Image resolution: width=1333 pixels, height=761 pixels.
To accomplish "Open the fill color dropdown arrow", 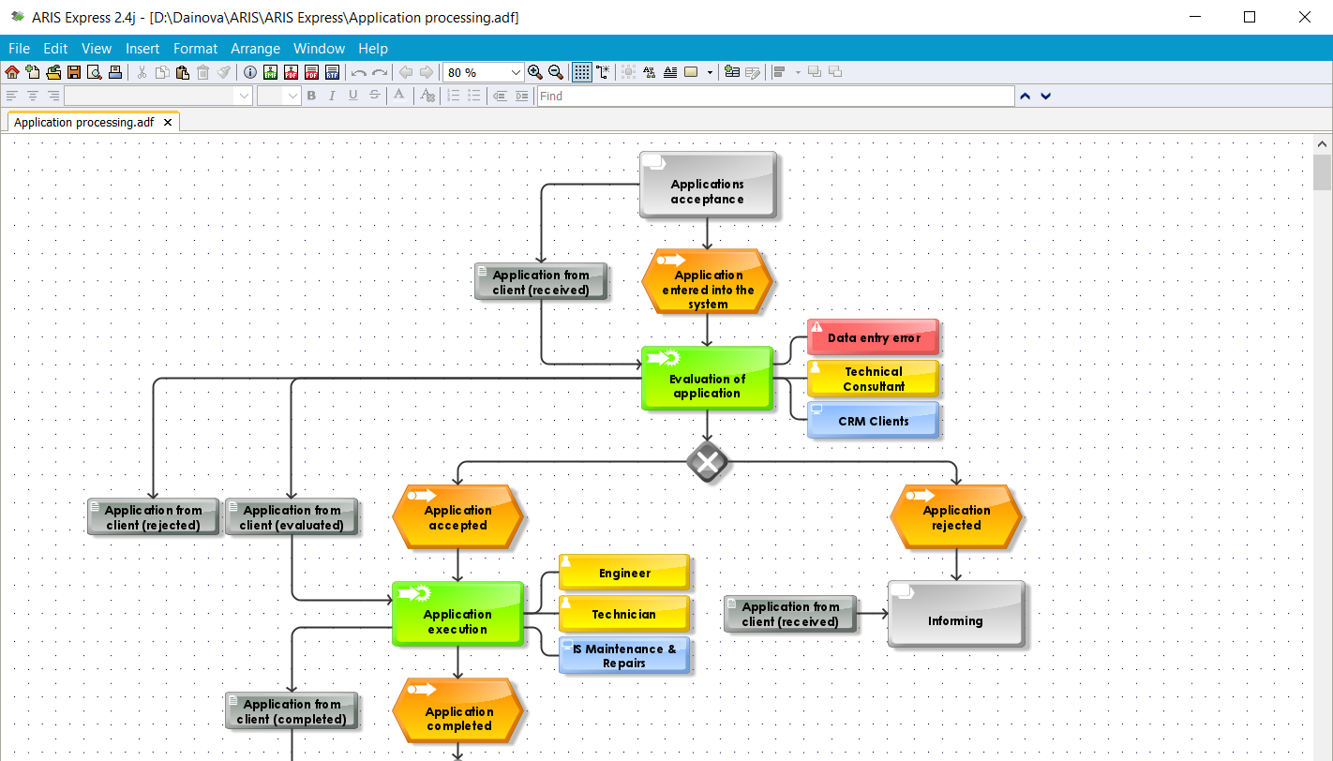I will click(x=710, y=72).
